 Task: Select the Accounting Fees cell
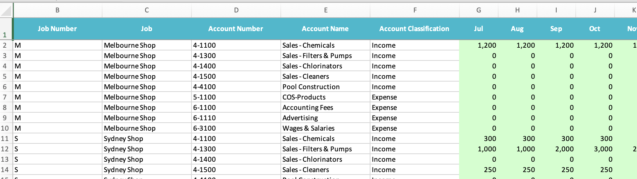[x=325, y=107]
